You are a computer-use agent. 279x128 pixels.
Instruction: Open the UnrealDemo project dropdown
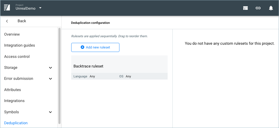pos(40,8)
